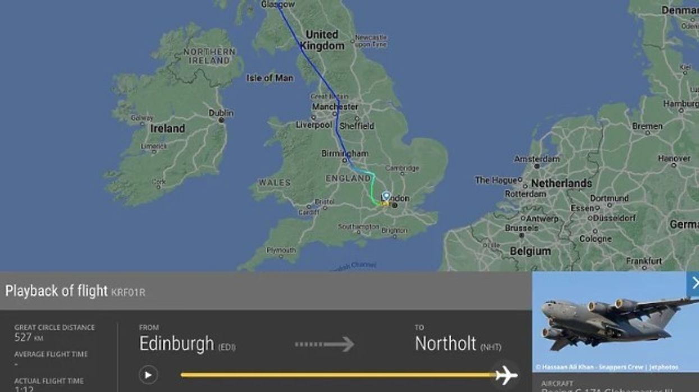Click the Great Circle Distance 527 km value
Viewport: 699px width, 392px height.
click(29, 338)
